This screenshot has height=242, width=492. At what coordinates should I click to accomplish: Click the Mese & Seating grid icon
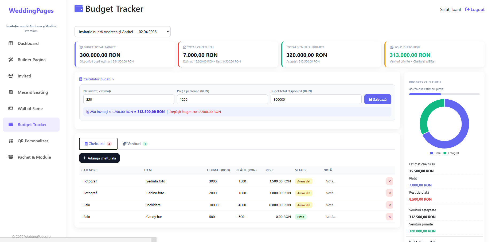point(11,92)
